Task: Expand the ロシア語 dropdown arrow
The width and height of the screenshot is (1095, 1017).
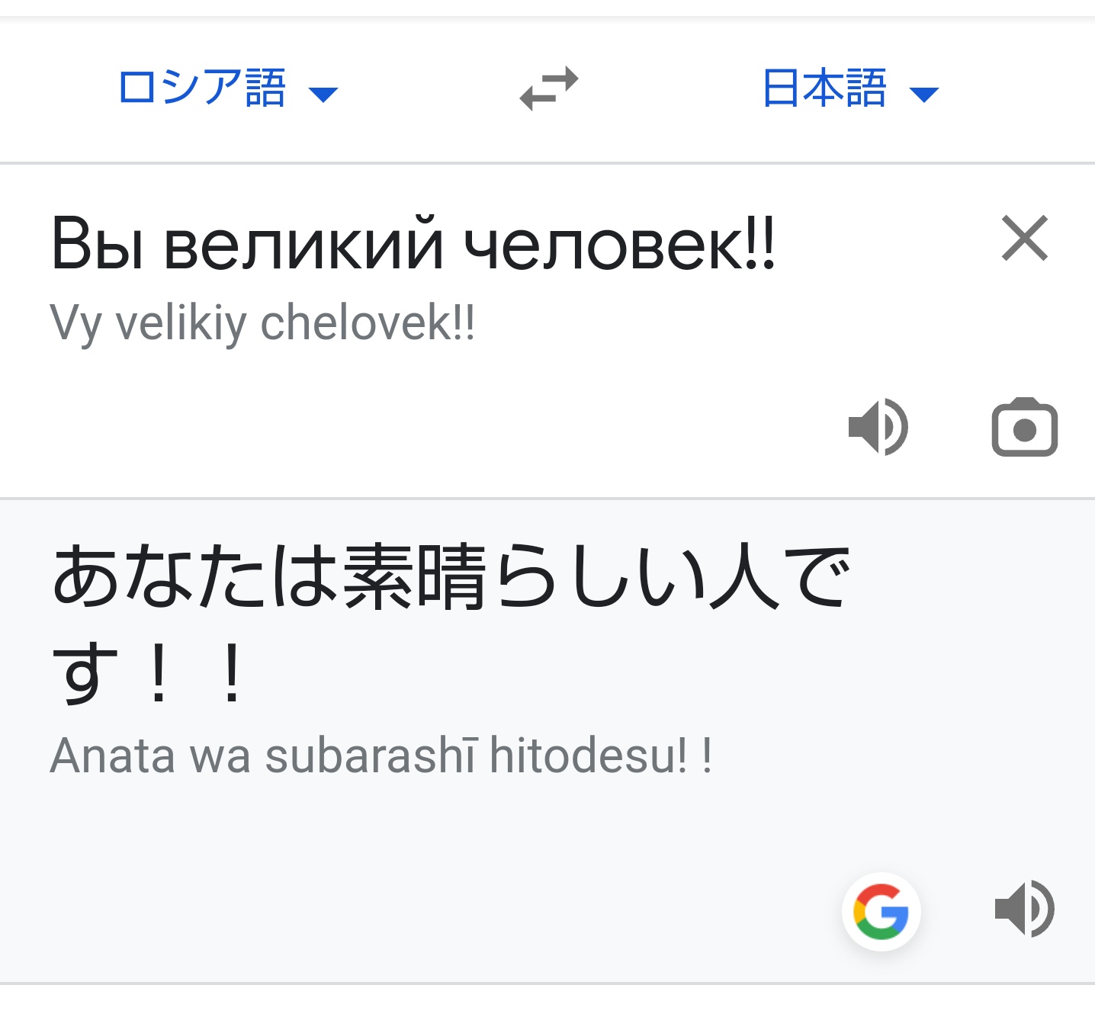Action: pos(323,95)
